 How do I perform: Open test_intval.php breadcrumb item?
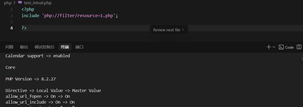coord(38,3)
